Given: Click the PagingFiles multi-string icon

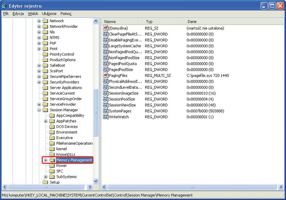Looking at the screenshot, I should coord(106,75).
